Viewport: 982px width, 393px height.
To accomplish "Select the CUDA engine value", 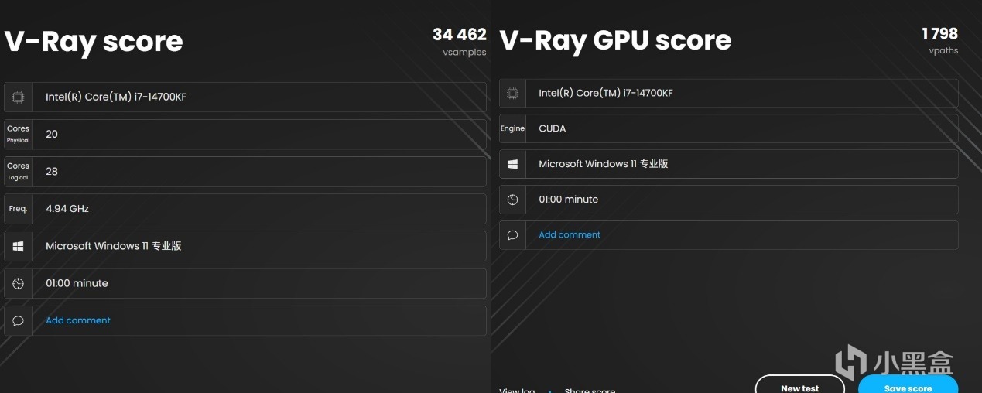I will coord(553,128).
